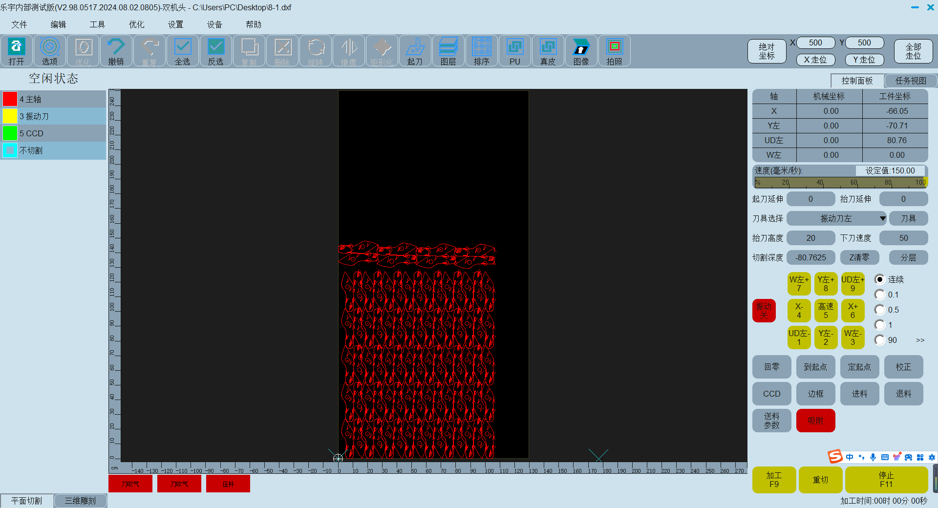Screen dimensions: 938x508
Task: Choose the 90 step radio option
Action: [x=880, y=340]
